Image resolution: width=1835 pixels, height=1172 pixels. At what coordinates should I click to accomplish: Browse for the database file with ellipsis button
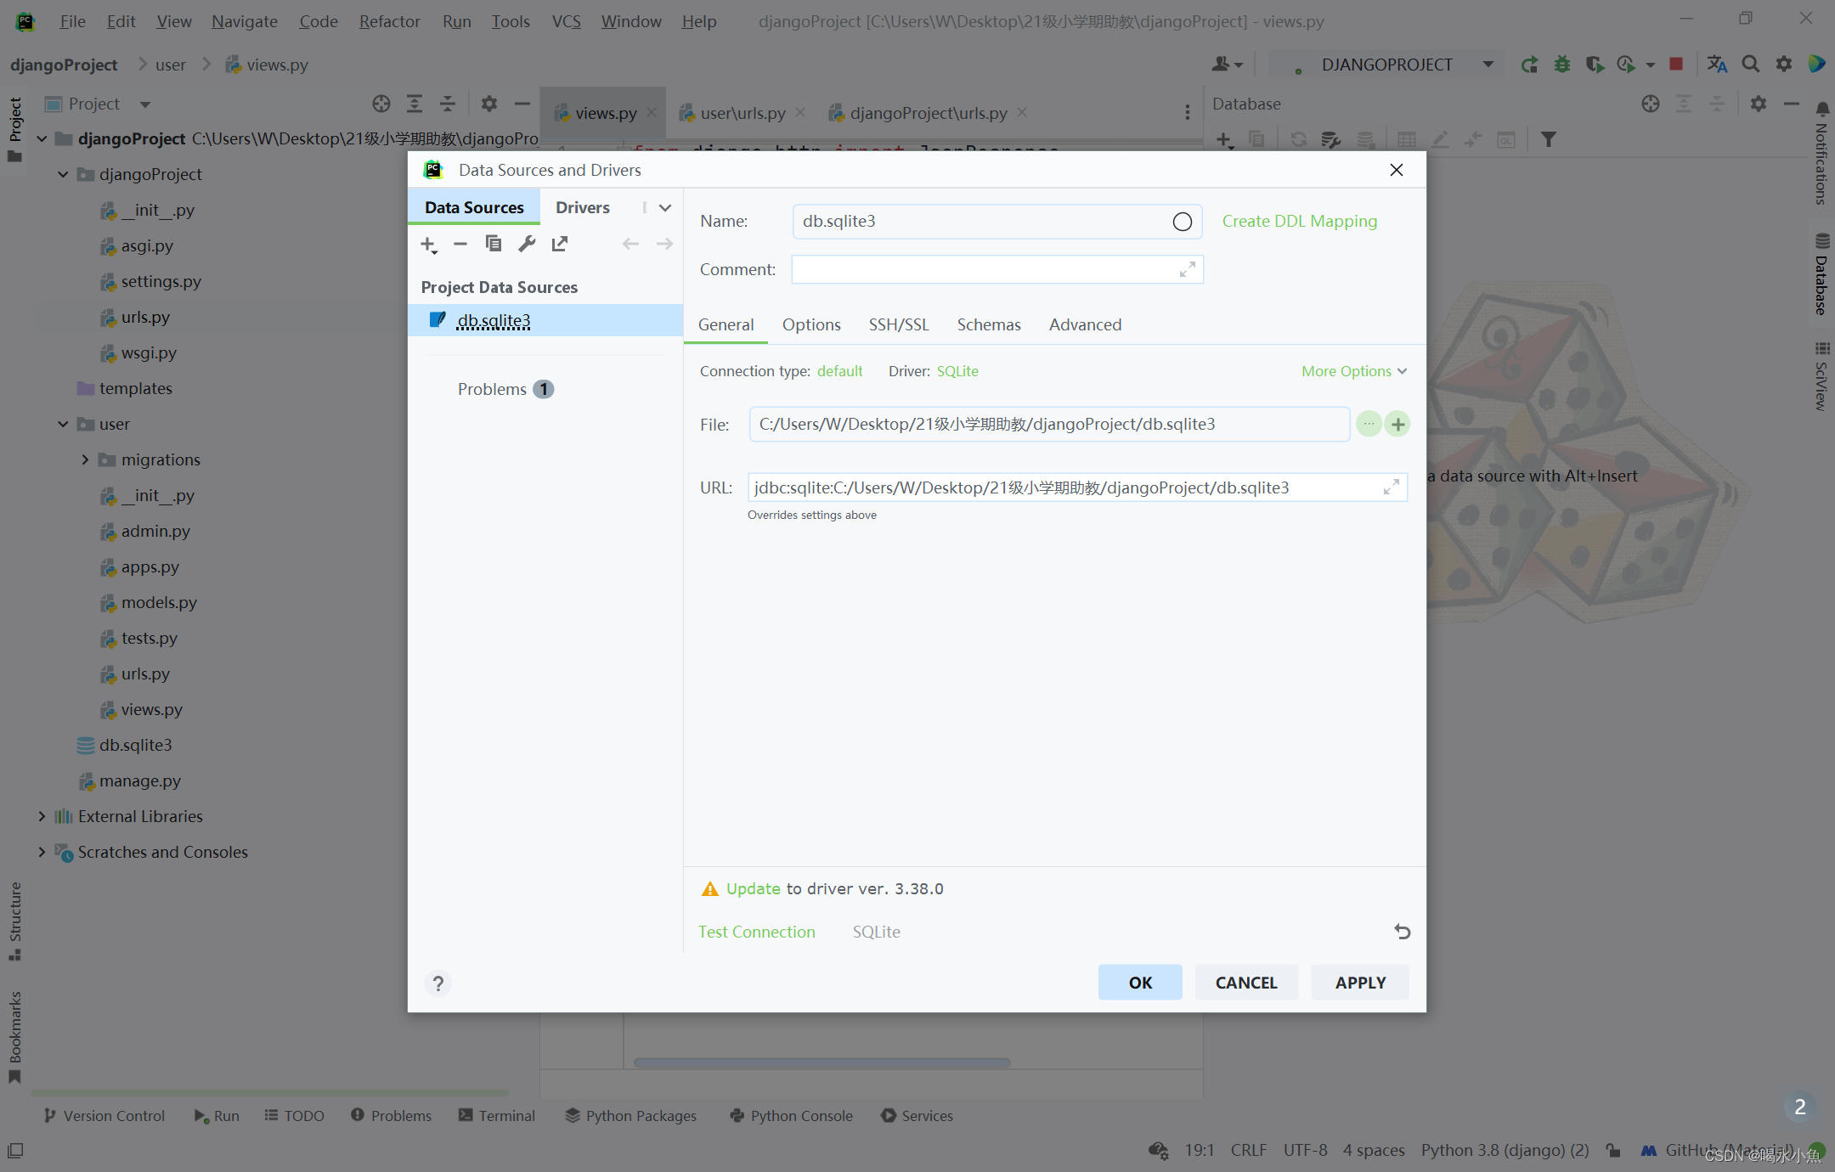pyautogui.click(x=1369, y=424)
